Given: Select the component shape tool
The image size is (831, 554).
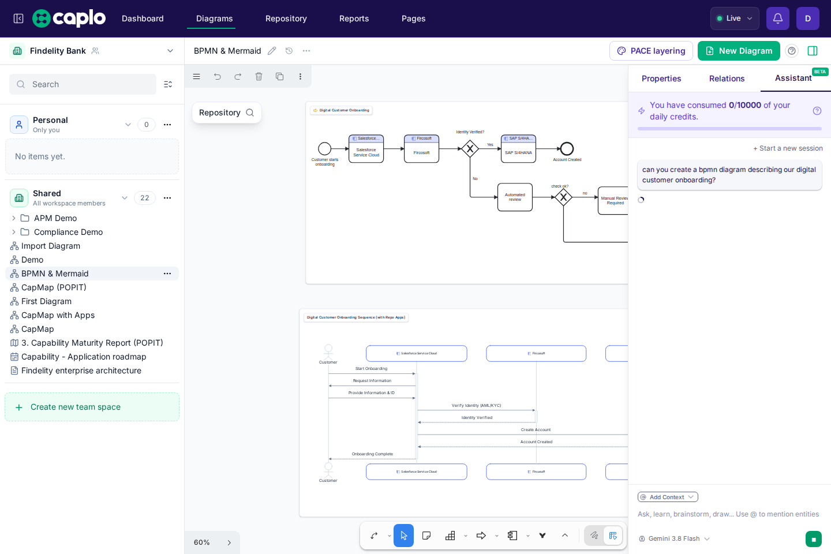Looking at the screenshot, I should 512,536.
